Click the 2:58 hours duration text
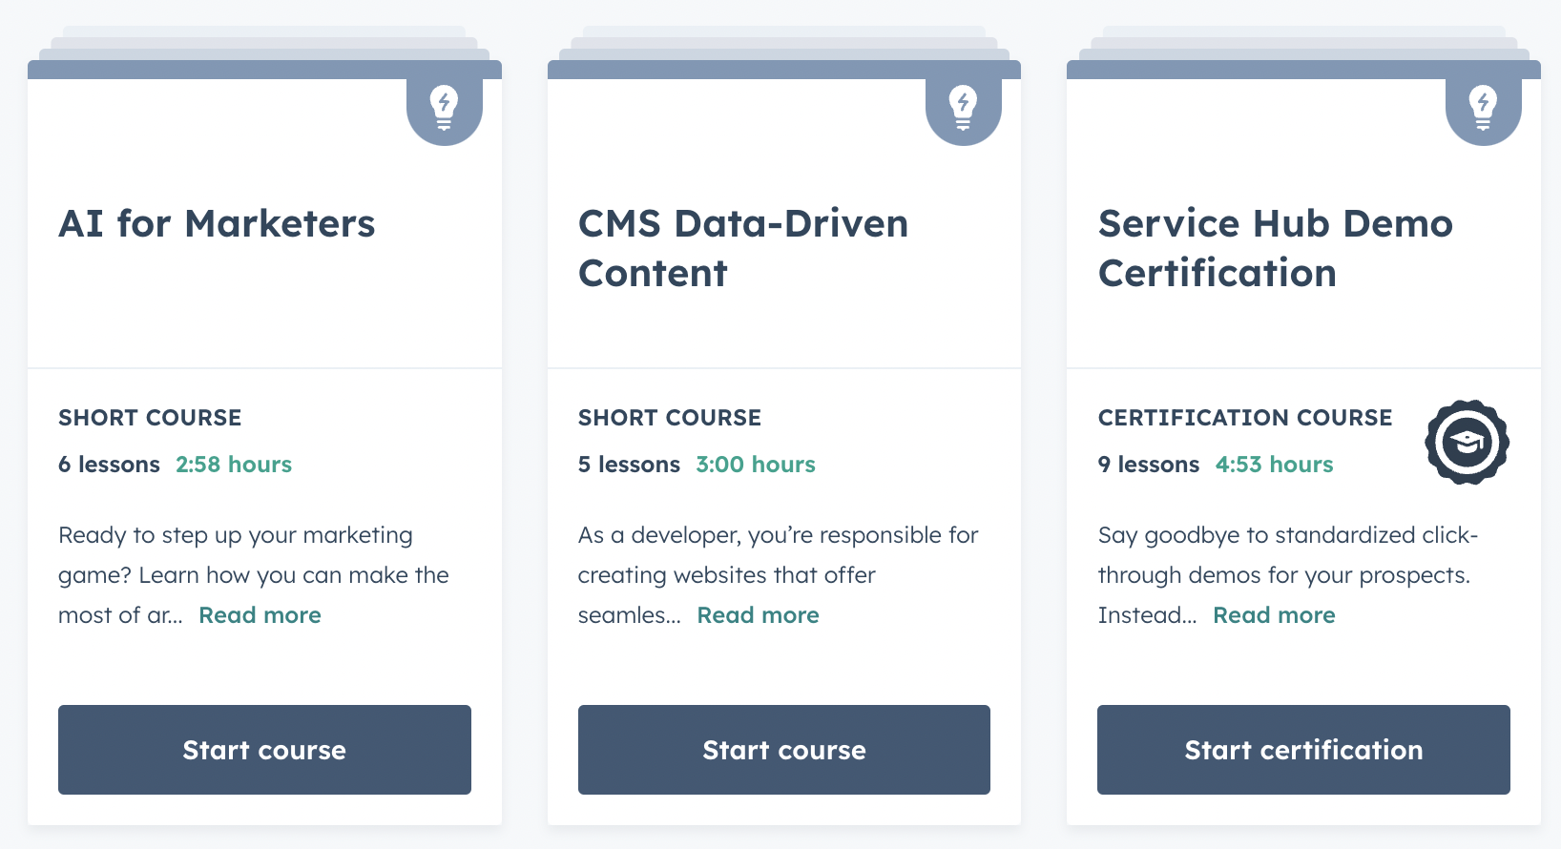The height and width of the screenshot is (849, 1561). [234, 465]
